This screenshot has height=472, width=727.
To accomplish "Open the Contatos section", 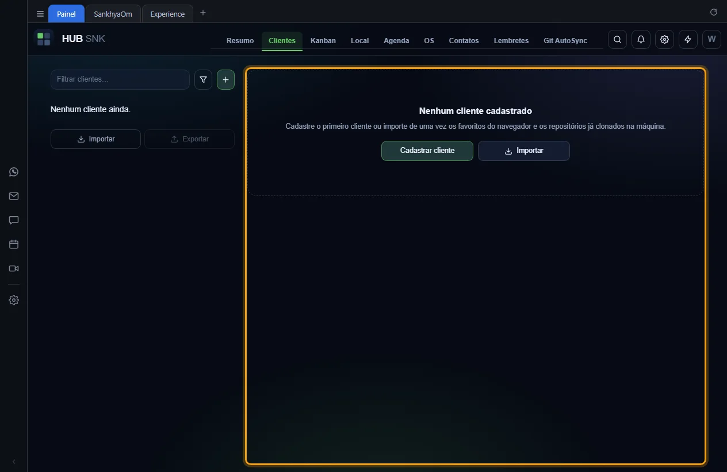I will pos(464,41).
